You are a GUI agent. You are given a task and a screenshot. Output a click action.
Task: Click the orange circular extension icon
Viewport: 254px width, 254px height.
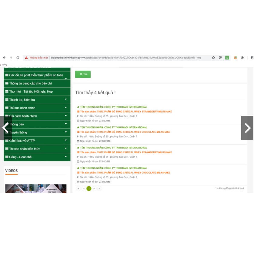point(236,58)
